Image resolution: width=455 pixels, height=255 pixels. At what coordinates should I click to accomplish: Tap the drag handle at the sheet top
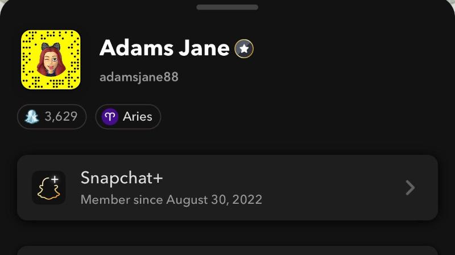pos(227,7)
